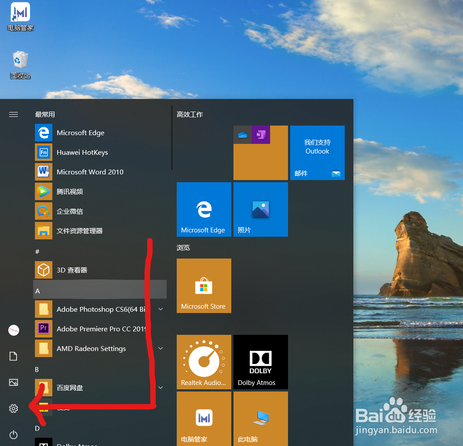The width and height of the screenshot is (463, 446).
Task: Click the letter A section header
Action: pyautogui.click(x=100, y=289)
